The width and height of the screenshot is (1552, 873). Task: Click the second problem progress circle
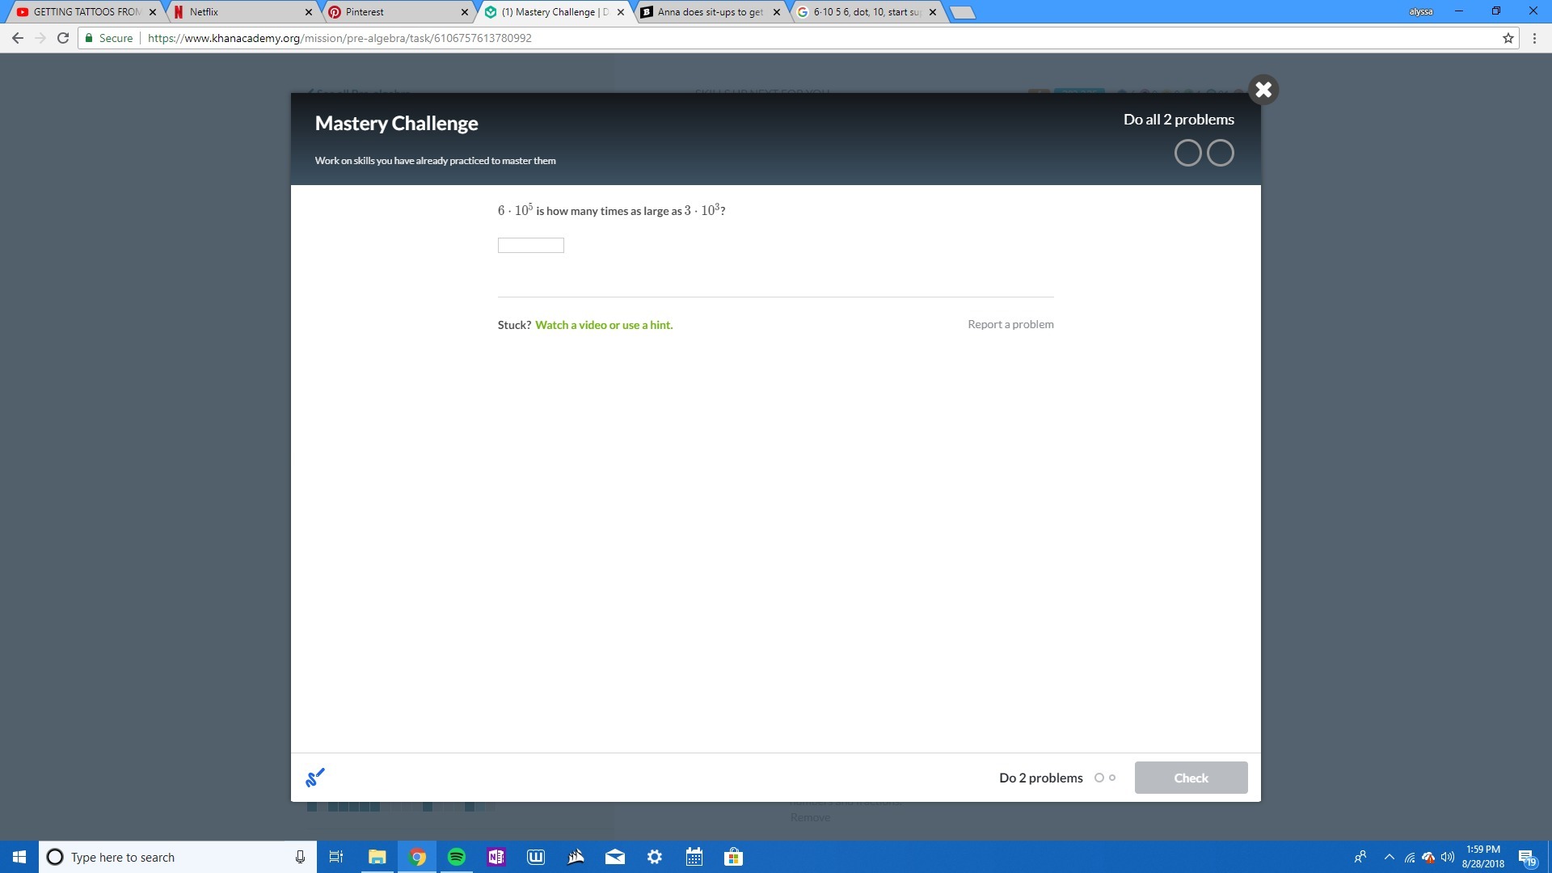(1220, 153)
